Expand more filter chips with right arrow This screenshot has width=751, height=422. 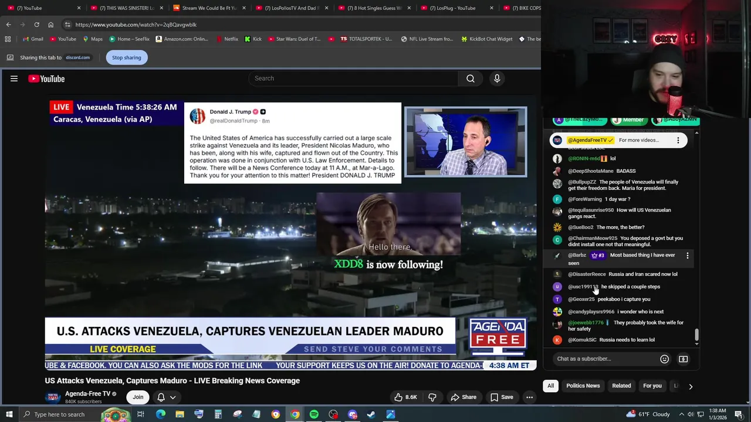click(x=691, y=386)
